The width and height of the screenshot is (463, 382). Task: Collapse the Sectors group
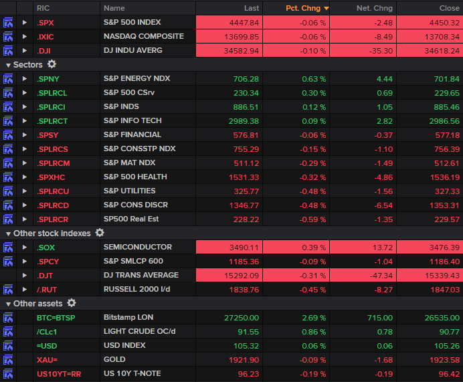(8, 66)
